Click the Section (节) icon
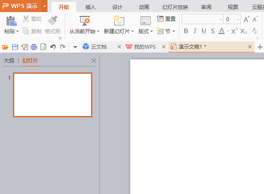This screenshot has width=264, height=194. click(x=160, y=31)
